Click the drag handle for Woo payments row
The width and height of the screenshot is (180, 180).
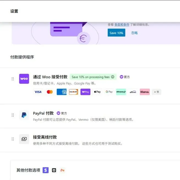[x=13, y=79]
